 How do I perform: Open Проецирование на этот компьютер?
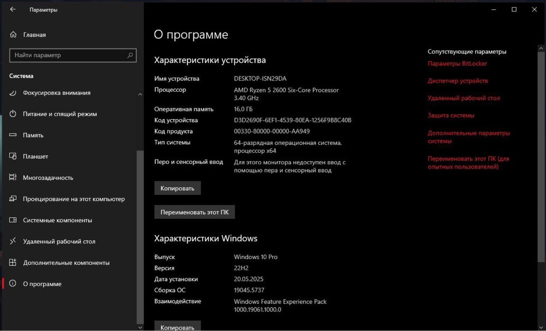click(74, 199)
